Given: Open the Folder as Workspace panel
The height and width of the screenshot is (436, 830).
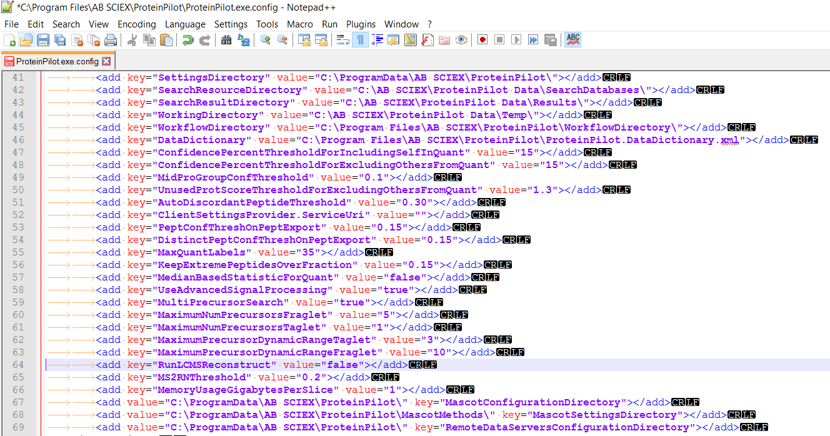Looking at the screenshot, I should click(x=444, y=40).
